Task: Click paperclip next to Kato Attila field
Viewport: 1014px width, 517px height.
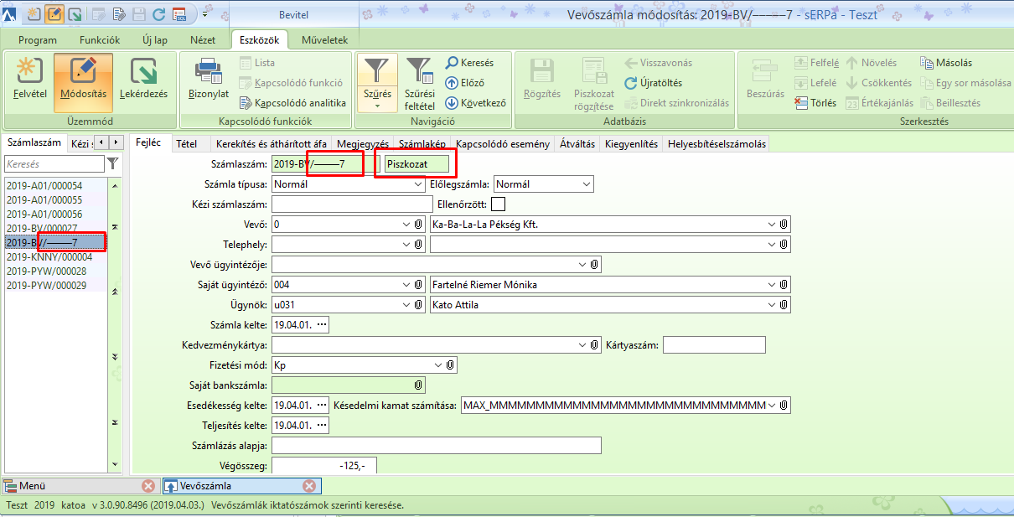Action: pos(784,305)
